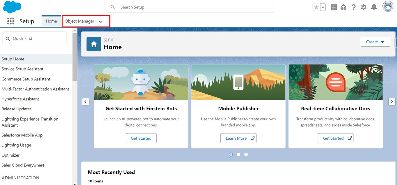This screenshot has height=185, width=397.
Task: Click Get Started for Einstein Bots
Action: [x=141, y=138]
